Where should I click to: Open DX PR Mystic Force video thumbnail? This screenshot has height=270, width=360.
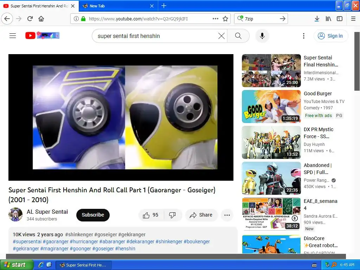pyautogui.click(x=271, y=142)
